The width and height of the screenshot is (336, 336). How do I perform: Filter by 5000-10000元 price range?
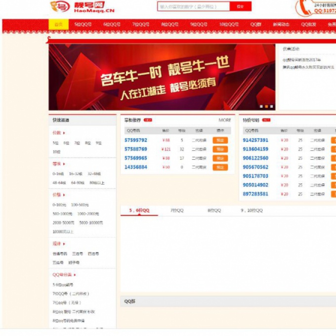click(x=91, y=223)
